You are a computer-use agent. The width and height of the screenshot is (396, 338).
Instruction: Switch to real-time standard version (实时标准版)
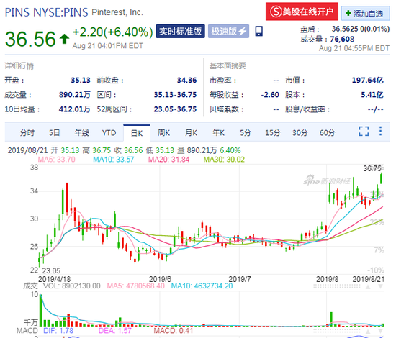pos(180,31)
